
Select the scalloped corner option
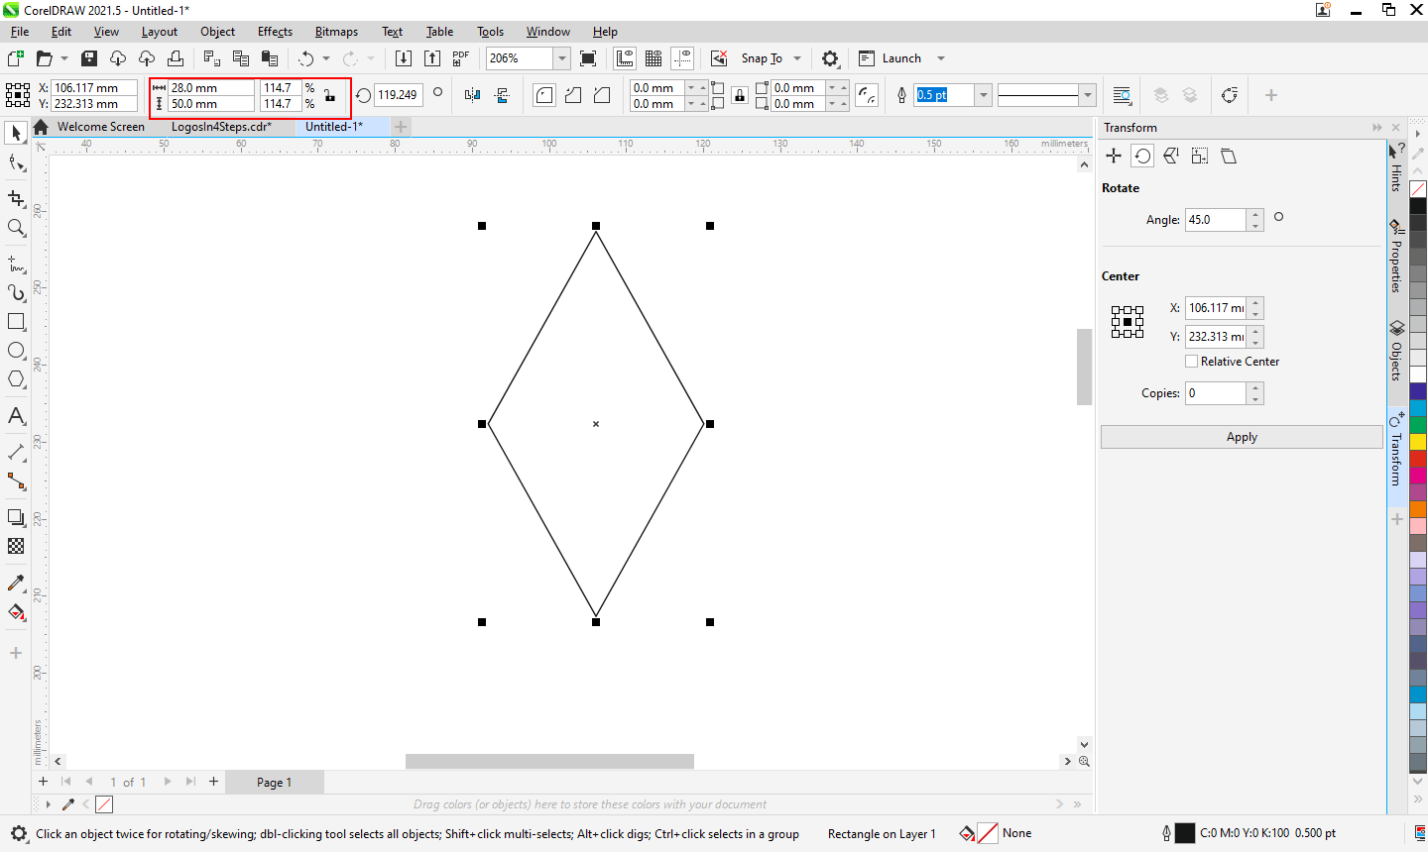573,95
